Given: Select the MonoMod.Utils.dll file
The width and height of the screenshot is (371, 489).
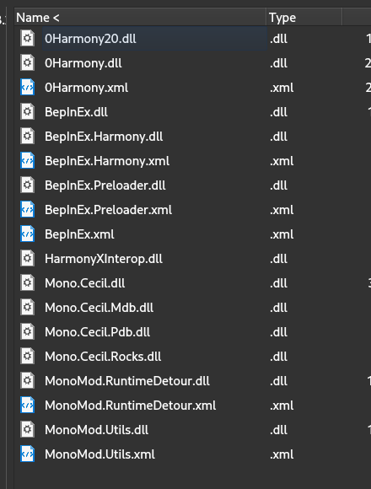Looking at the screenshot, I should (97, 430).
